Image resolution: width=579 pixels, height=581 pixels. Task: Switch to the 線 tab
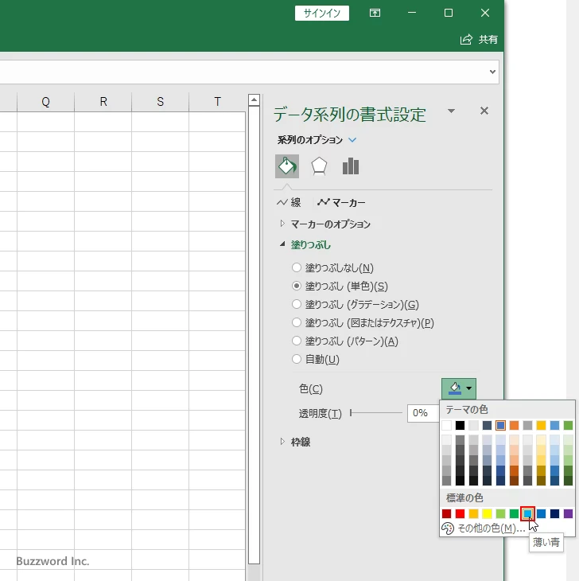[x=289, y=202]
